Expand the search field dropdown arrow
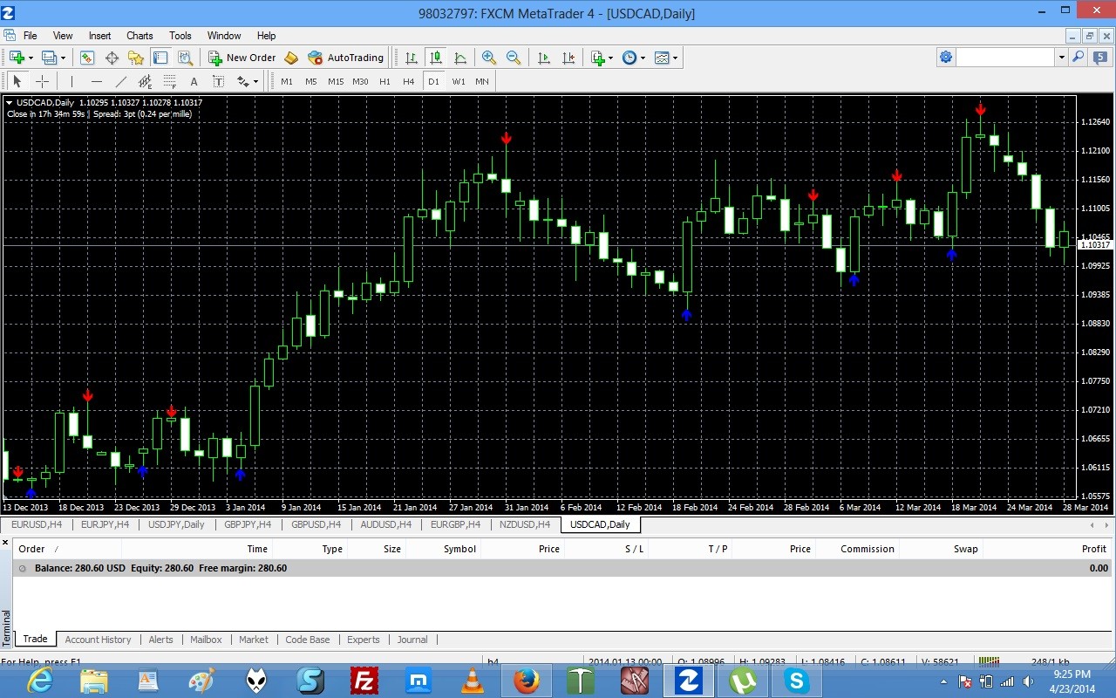 tap(1061, 57)
